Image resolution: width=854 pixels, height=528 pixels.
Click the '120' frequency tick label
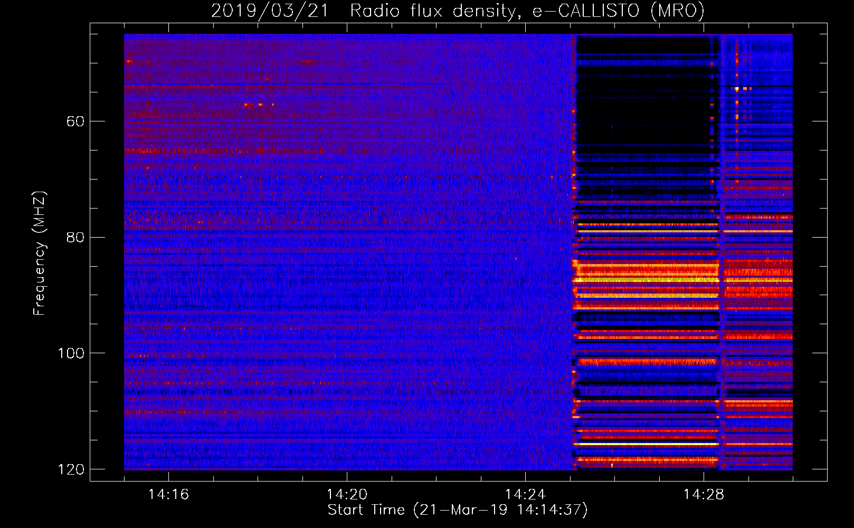coord(71,469)
